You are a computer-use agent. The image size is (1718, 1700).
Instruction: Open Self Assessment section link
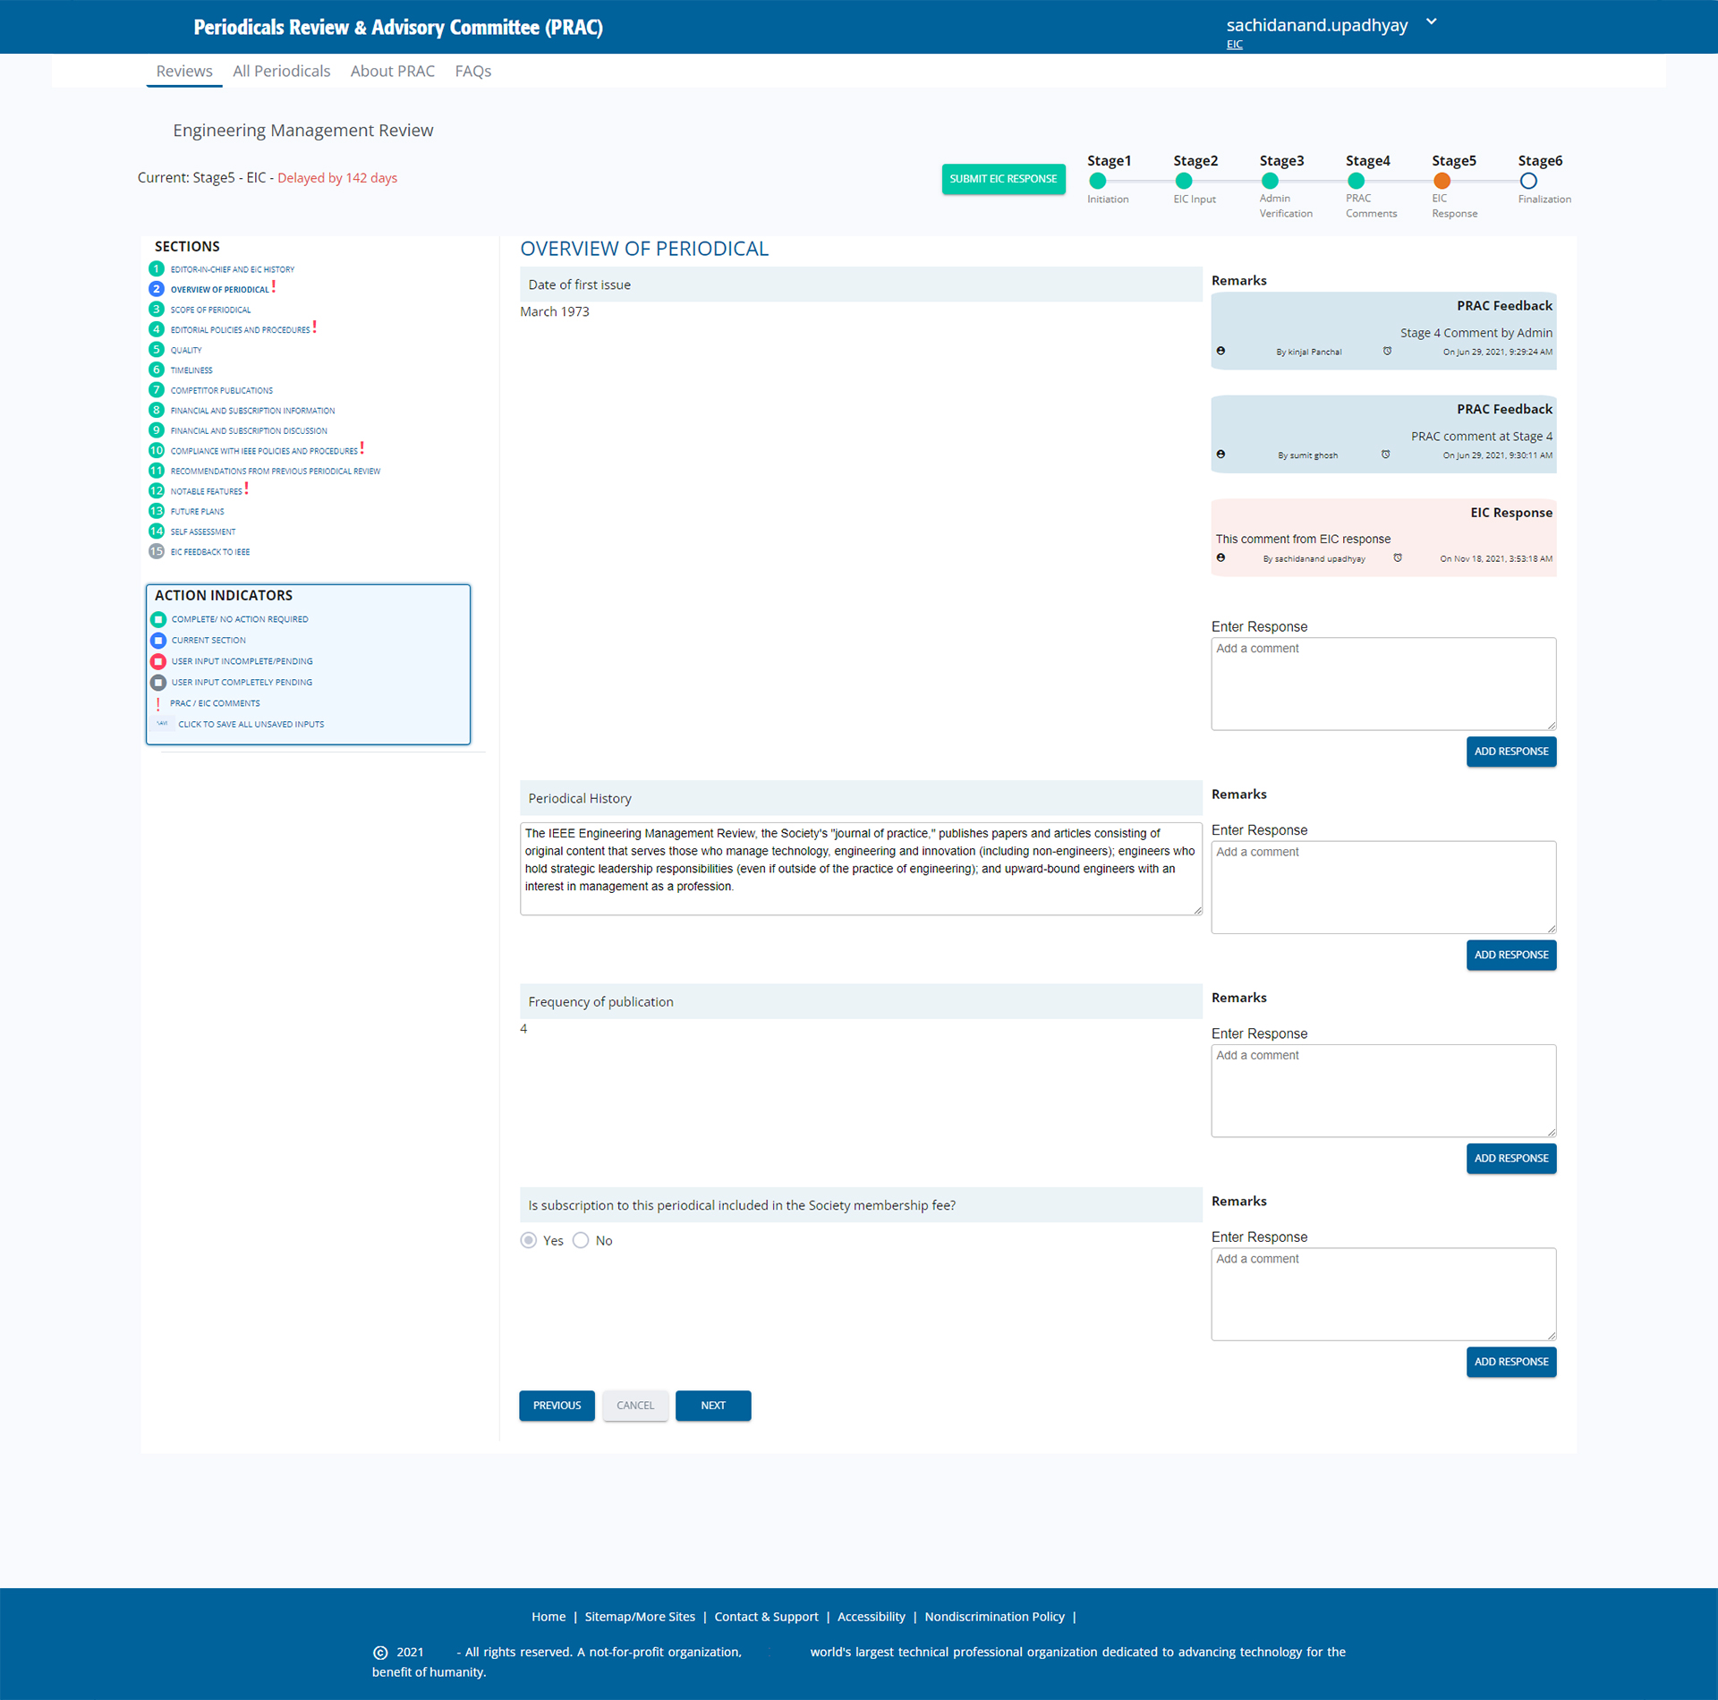click(203, 531)
